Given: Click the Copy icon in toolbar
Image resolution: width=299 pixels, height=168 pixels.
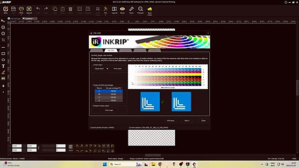Looking at the screenshot, I should coord(55,9).
